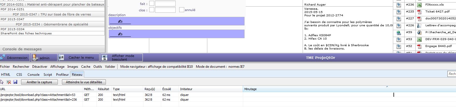
Task: Tick the 'clos' checkbox
Action: pyautogui.click(x=152, y=10)
